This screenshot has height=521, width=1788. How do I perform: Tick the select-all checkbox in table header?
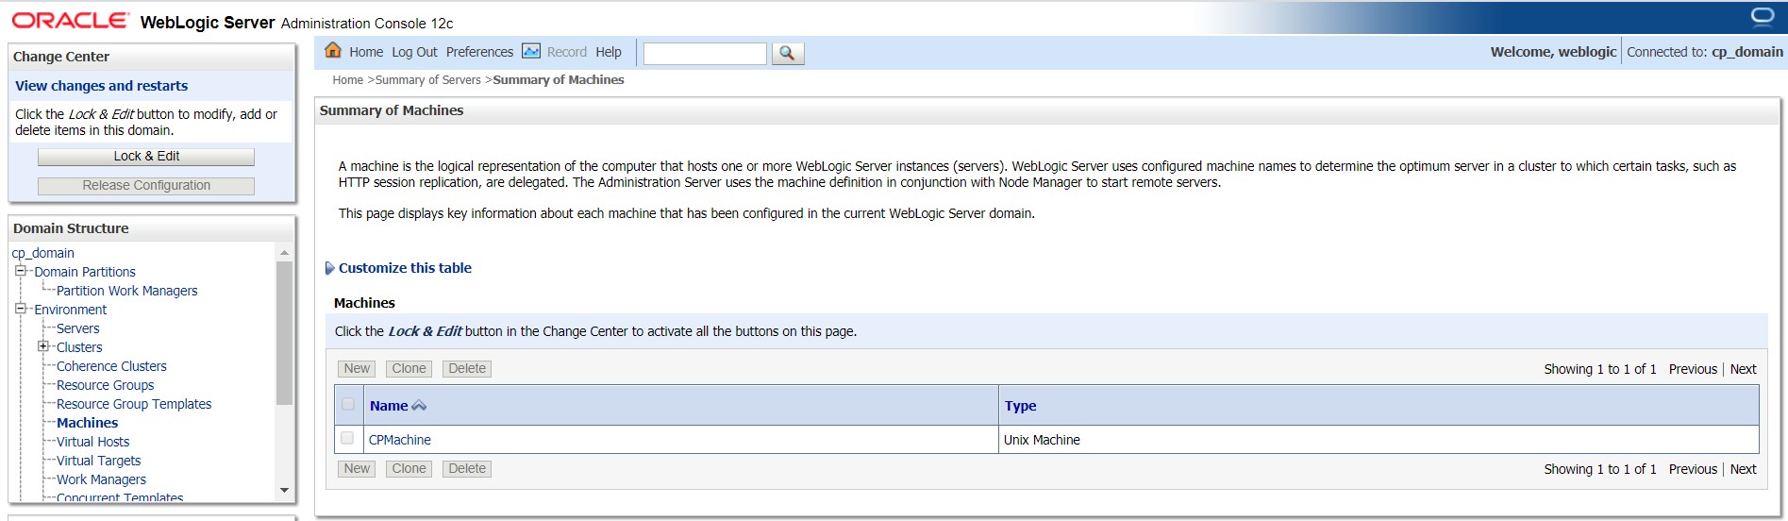click(x=348, y=404)
